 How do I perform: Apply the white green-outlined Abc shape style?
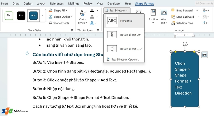(x=9, y=16)
